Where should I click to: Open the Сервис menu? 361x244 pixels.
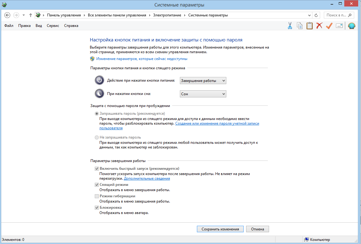click(x=53, y=26)
